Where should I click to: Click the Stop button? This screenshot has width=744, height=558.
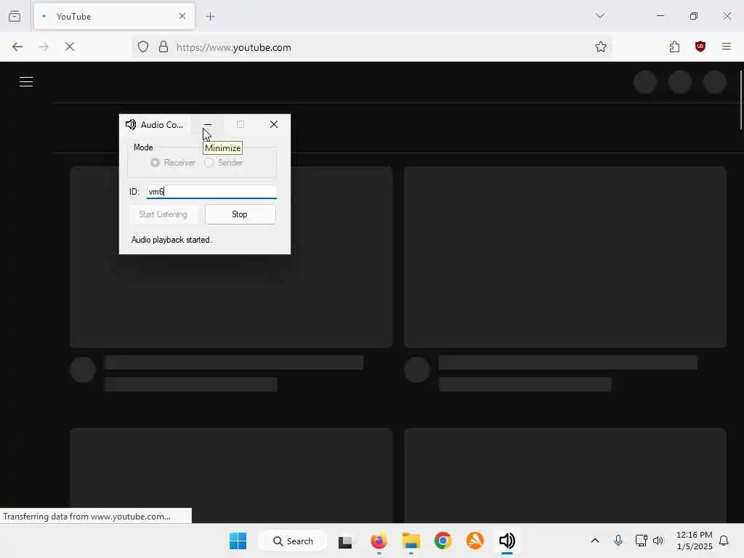point(240,214)
